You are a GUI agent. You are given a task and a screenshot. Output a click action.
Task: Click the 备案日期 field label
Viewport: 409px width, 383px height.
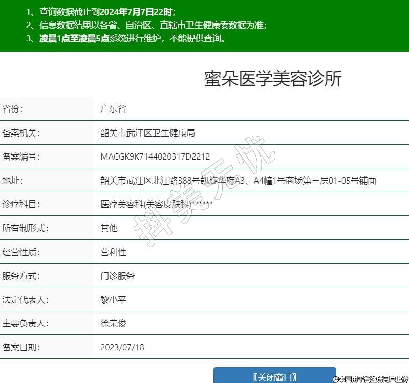click(21, 347)
